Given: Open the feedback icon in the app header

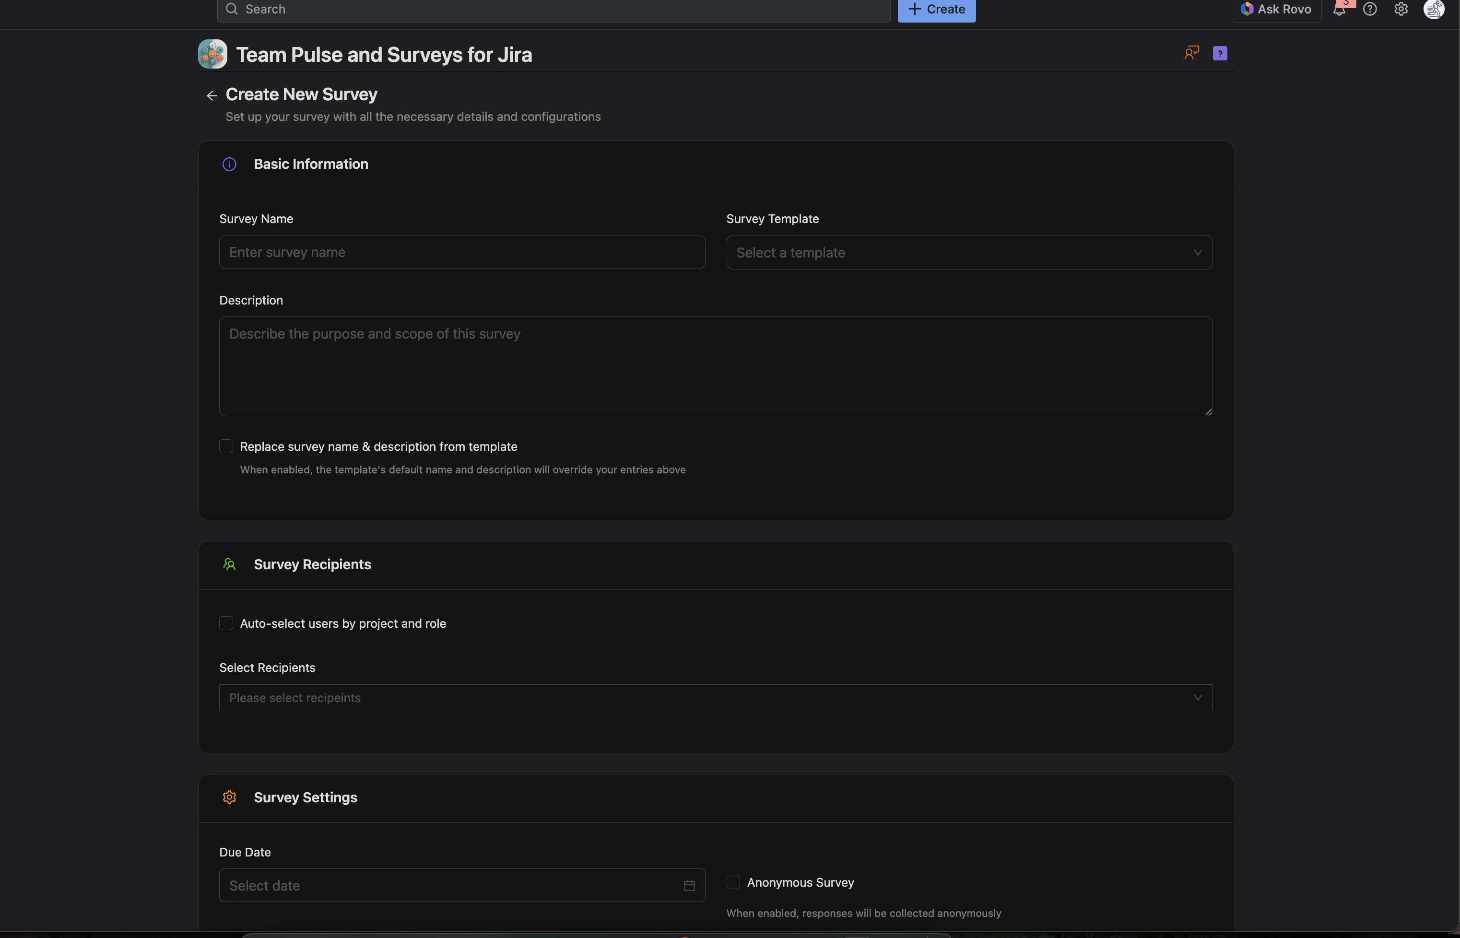Looking at the screenshot, I should point(1191,53).
